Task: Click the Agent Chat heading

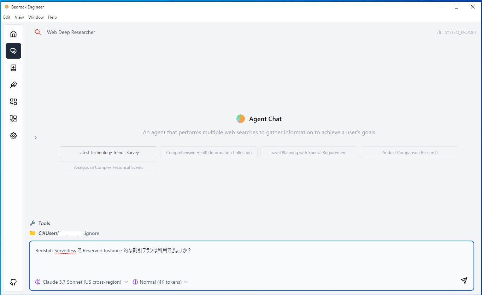Action: click(265, 119)
